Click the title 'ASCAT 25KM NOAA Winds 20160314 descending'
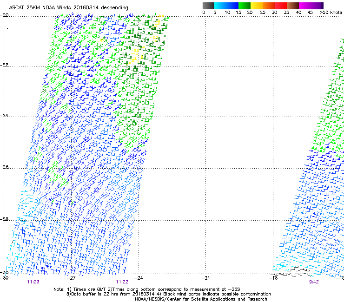344x302 pixels. click(68, 8)
